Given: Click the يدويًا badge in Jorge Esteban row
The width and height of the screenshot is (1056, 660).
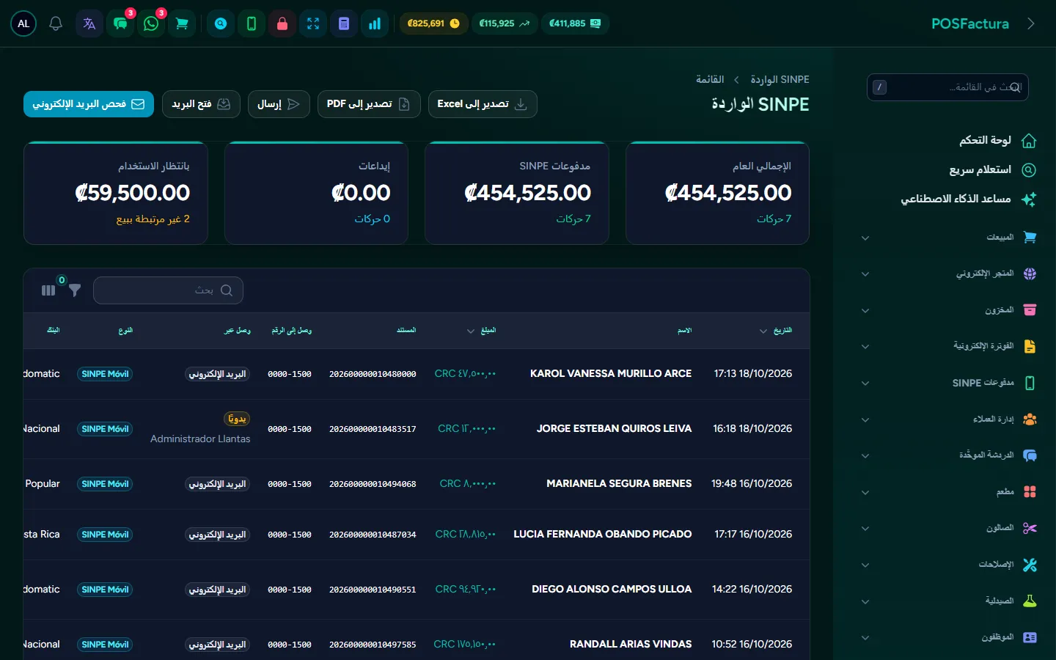Looking at the screenshot, I should tap(237, 419).
